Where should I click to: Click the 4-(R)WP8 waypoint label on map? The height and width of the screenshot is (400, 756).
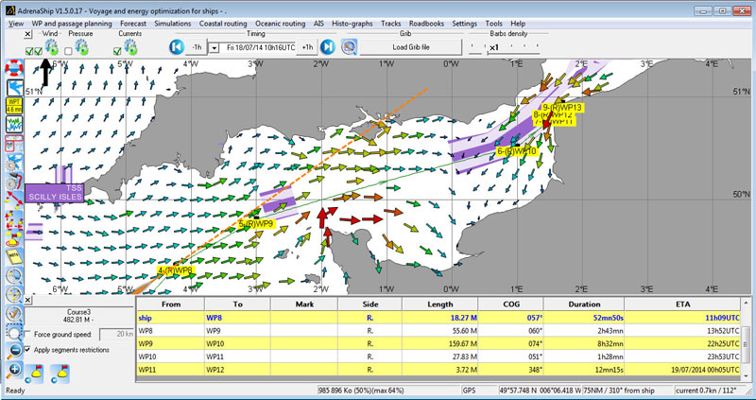pos(176,270)
